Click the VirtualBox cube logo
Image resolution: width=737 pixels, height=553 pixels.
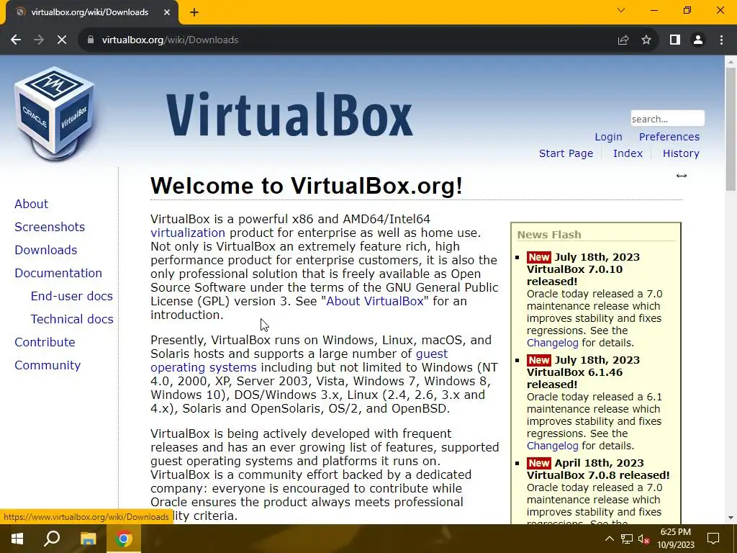coord(55,114)
